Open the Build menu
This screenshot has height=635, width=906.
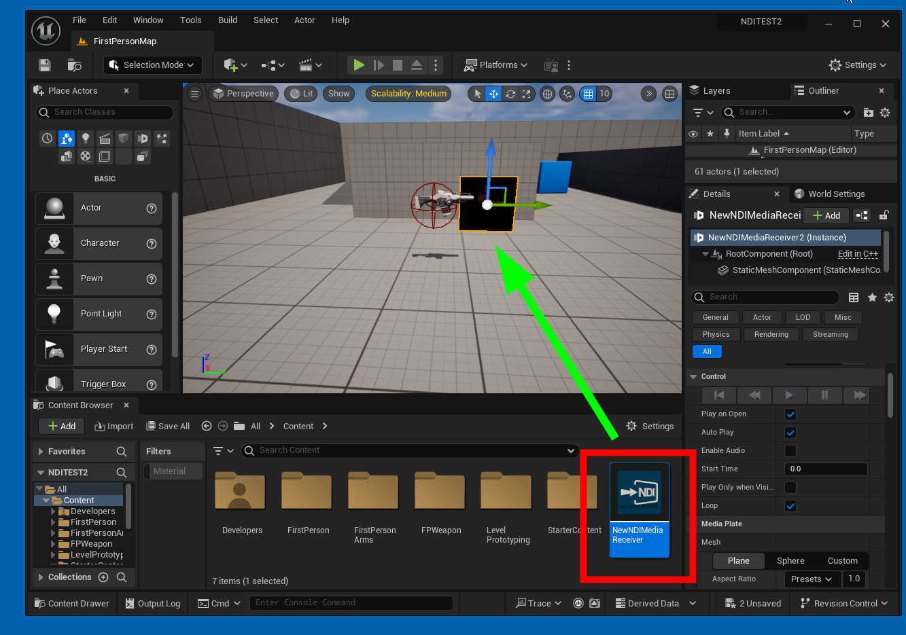(228, 20)
